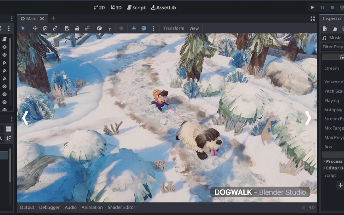Screen dimensions: 344x215
Task: Activate the Scale Mode tool
Action: (x=55, y=28)
